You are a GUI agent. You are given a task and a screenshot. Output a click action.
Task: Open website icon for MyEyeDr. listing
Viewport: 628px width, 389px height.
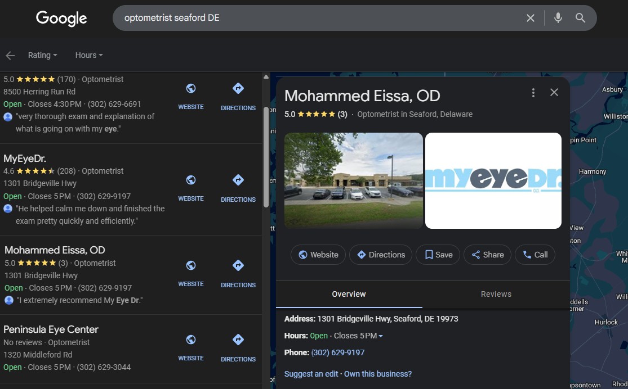point(191,180)
